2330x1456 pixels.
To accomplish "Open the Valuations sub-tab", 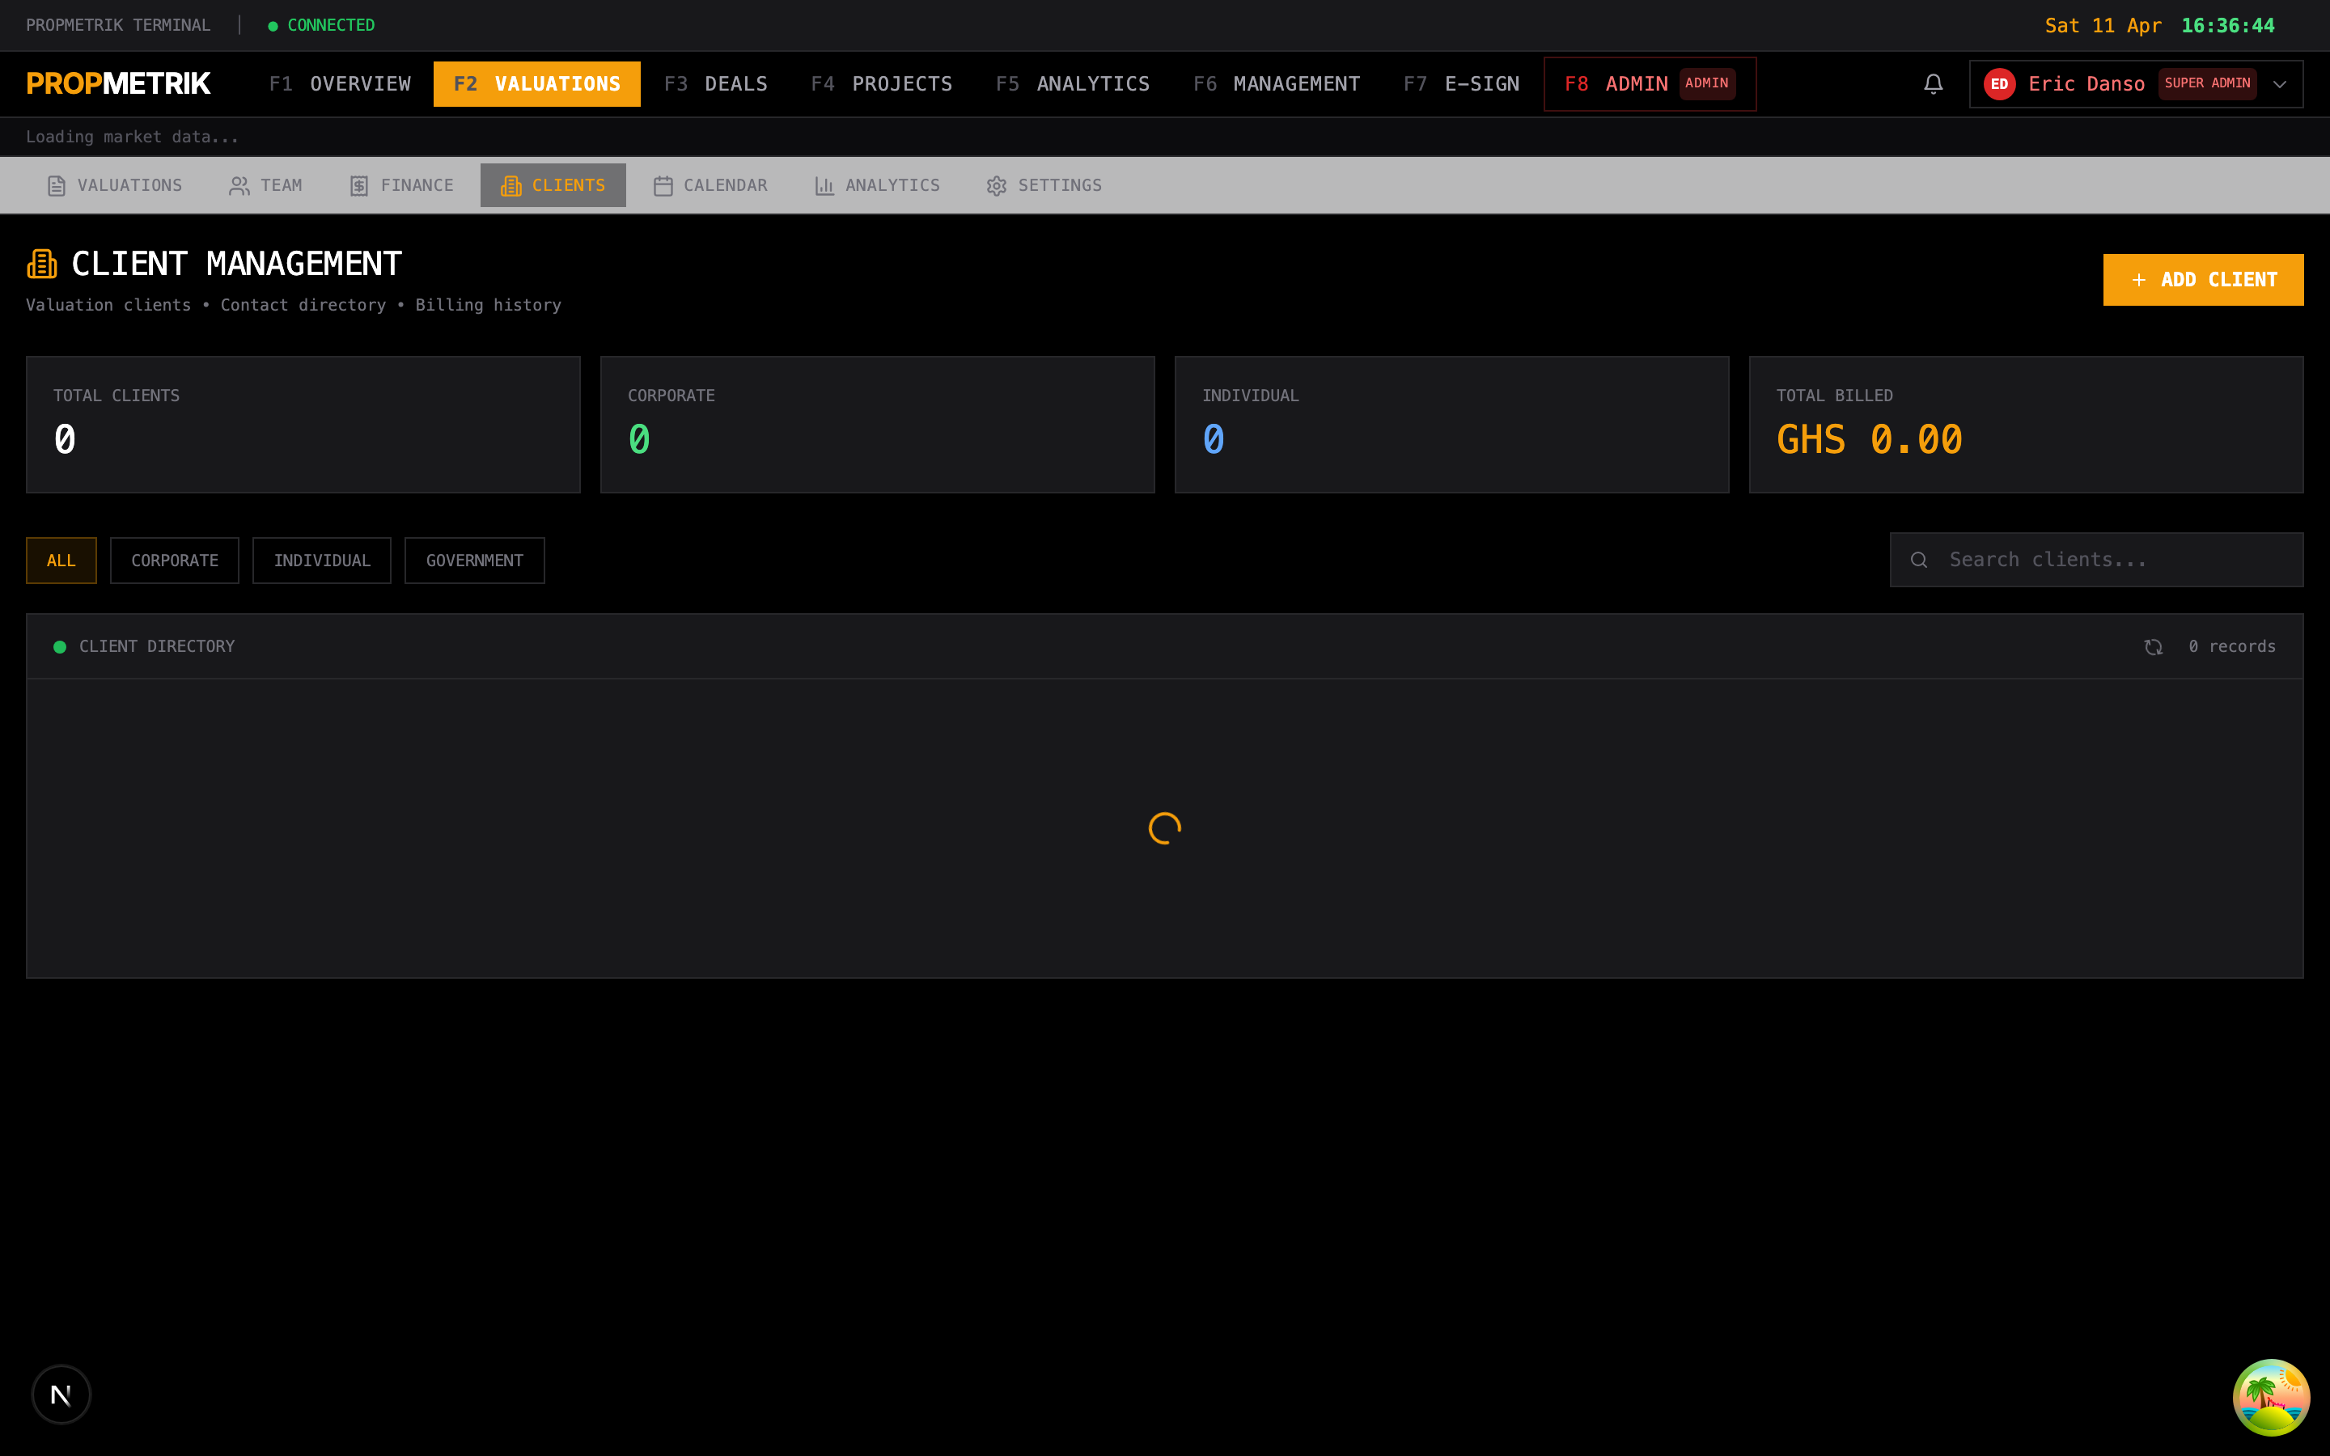I will 115,185.
